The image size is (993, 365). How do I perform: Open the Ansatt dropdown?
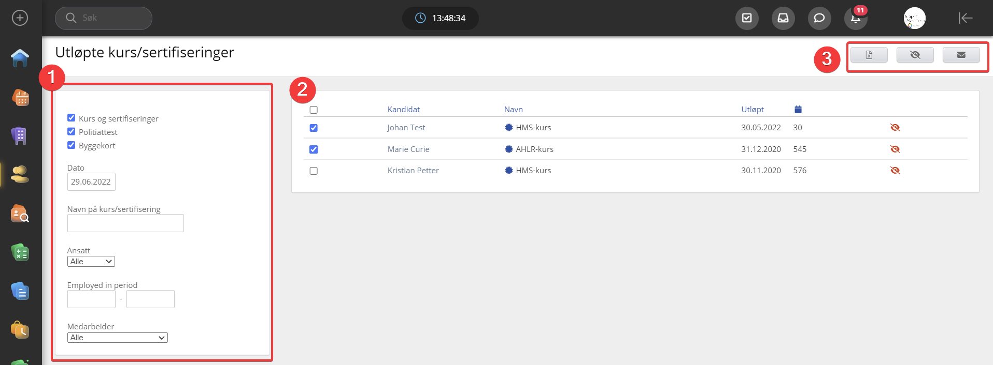(x=91, y=262)
